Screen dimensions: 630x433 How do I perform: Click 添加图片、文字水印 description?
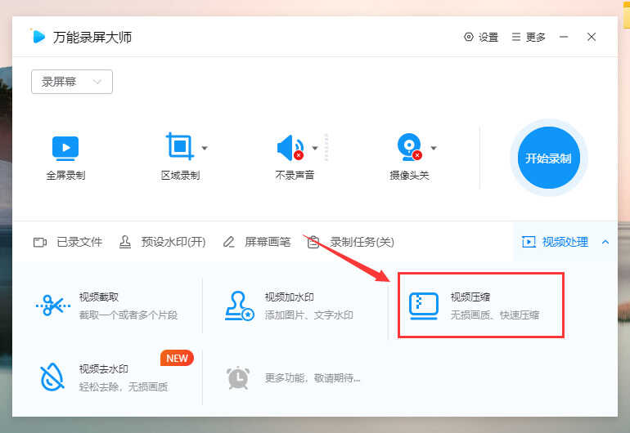(x=309, y=315)
